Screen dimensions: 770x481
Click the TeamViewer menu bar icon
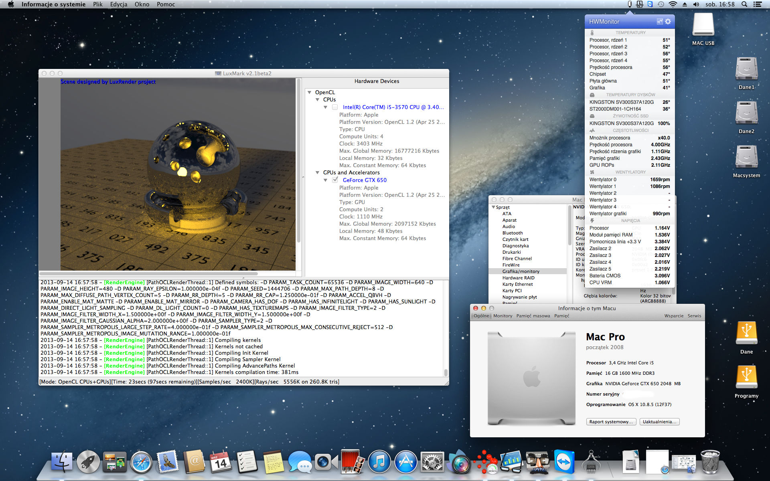[x=650, y=4]
